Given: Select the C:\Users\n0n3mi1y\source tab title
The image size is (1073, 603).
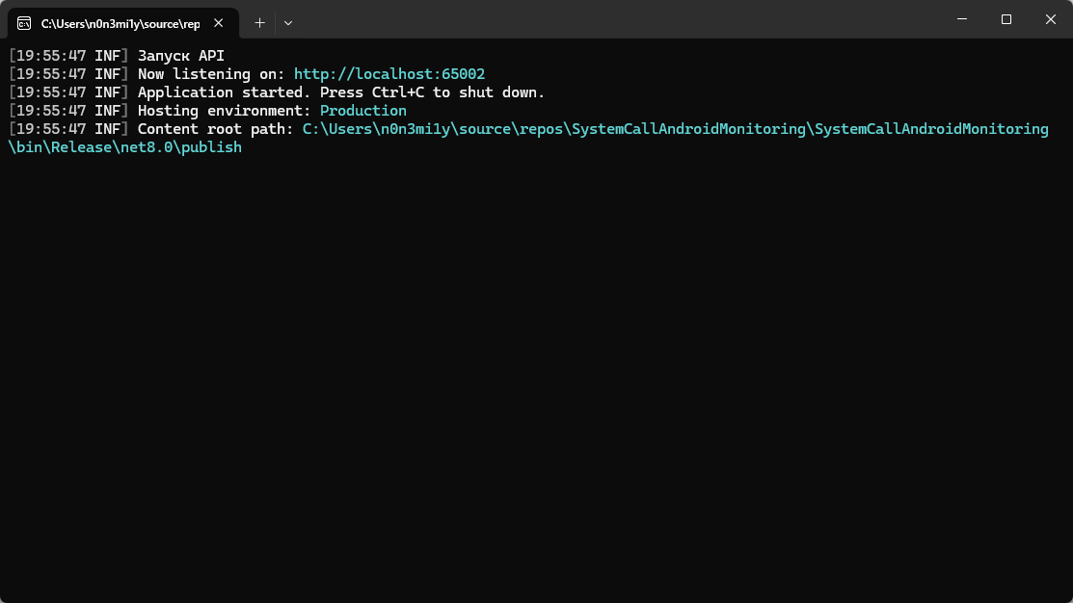Looking at the screenshot, I should [x=120, y=23].
